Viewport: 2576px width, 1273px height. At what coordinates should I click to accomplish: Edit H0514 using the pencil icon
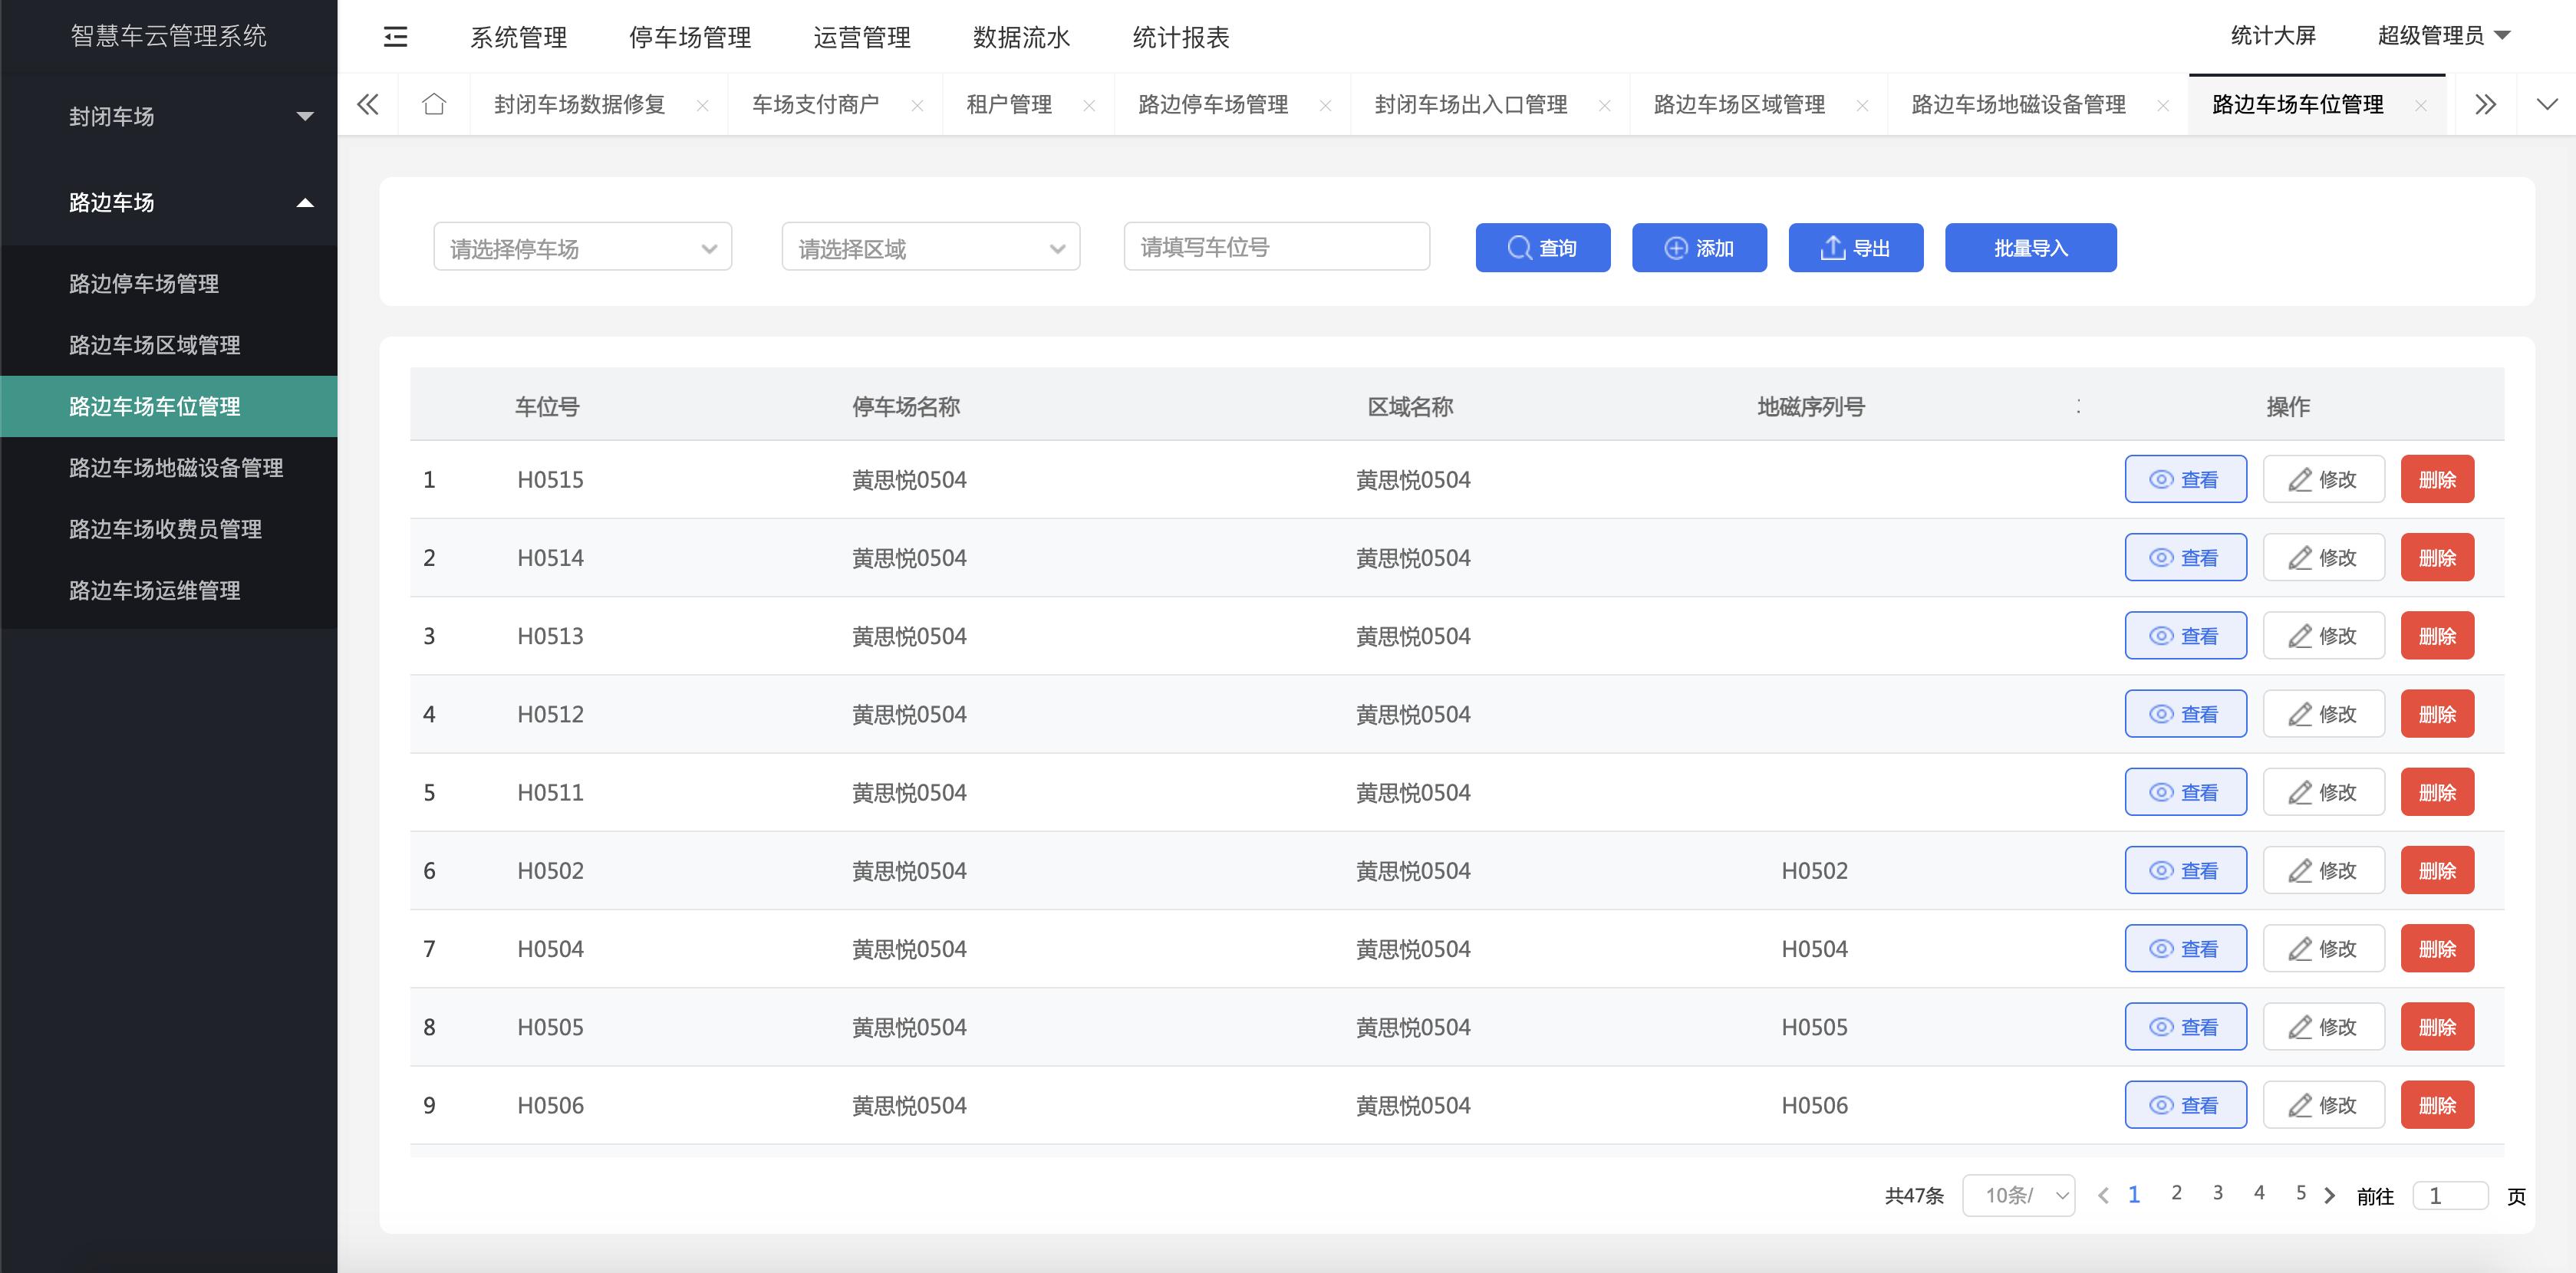click(2300, 557)
